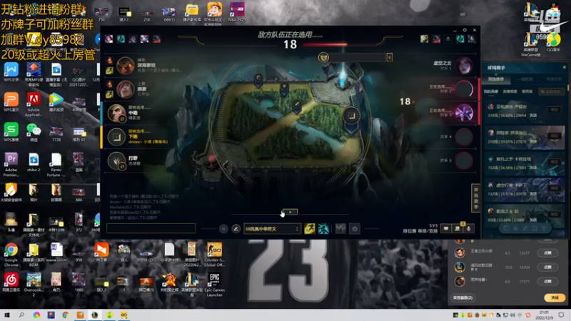Screen dimensions: 571x321
Task: Switch to the 阵容分析 tab in helper panel
Action: pyautogui.click(x=554, y=79)
